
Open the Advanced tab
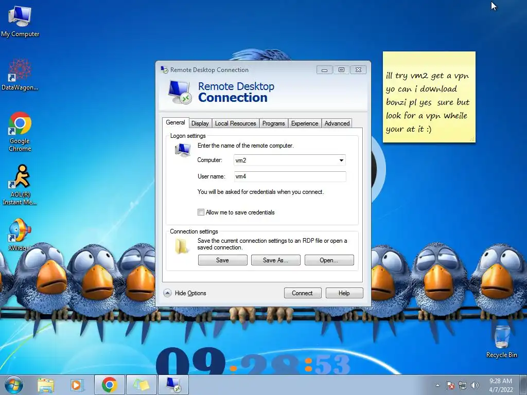337,123
